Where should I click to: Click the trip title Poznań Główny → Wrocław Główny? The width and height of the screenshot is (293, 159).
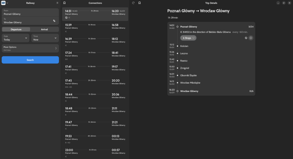point(198,11)
